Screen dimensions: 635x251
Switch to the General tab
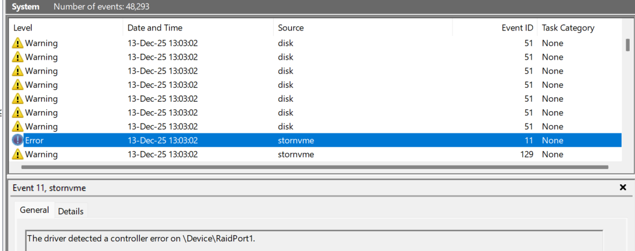(34, 211)
